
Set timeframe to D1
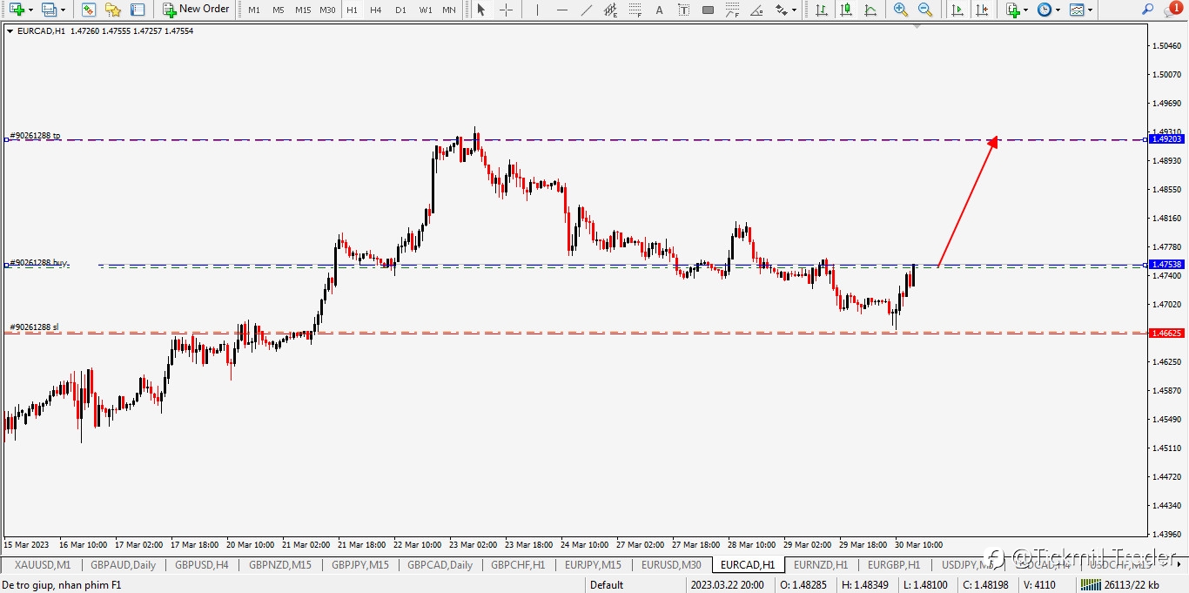coord(400,10)
